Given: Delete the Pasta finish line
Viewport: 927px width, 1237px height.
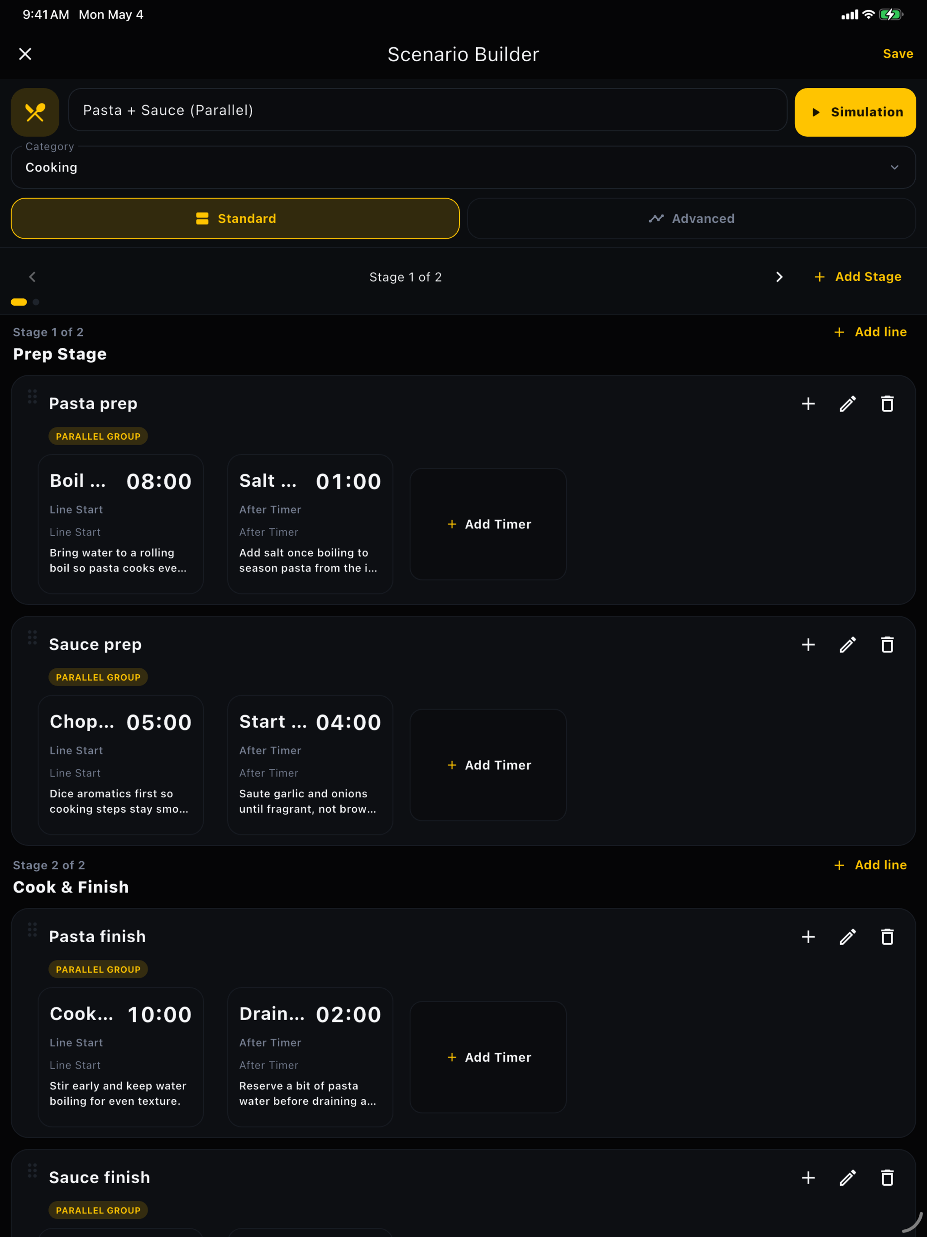Looking at the screenshot, I should point(887,937).
